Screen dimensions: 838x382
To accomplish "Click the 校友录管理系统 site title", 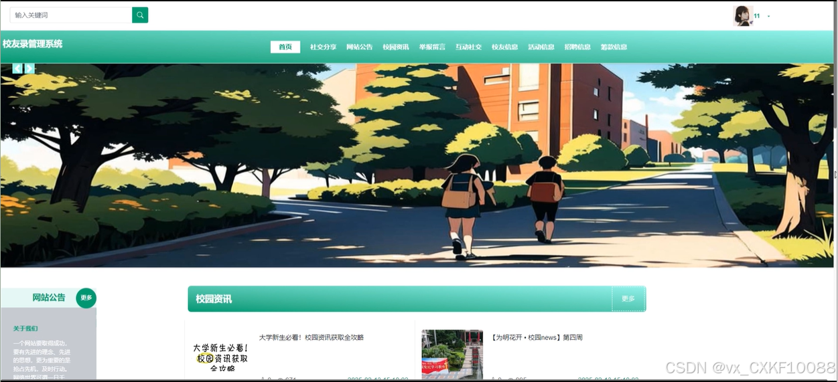I will coord(32,43).
